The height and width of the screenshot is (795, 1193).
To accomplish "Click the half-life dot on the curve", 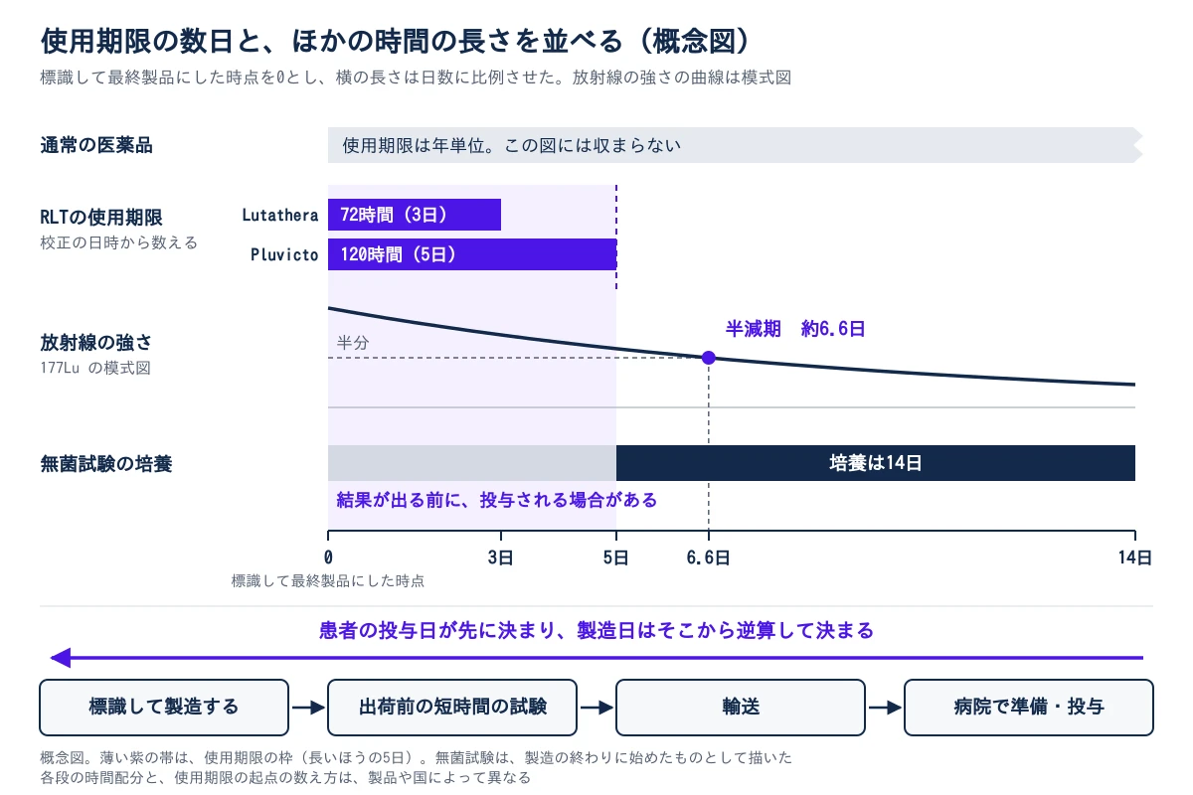I will (x=709, y=358).
